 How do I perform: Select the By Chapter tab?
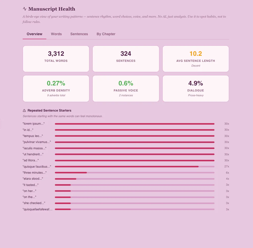coord(106,34)
